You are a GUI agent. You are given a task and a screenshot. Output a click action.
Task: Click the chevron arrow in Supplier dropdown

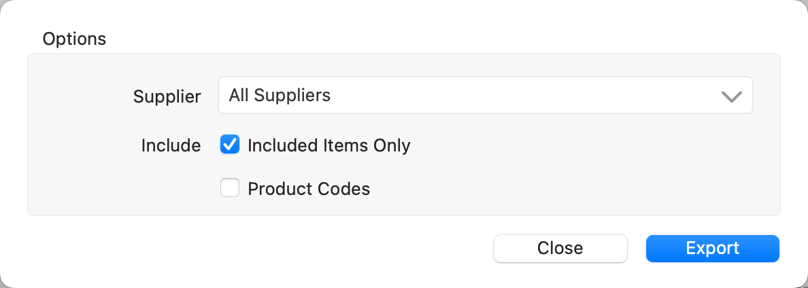[x=731, y=96]
